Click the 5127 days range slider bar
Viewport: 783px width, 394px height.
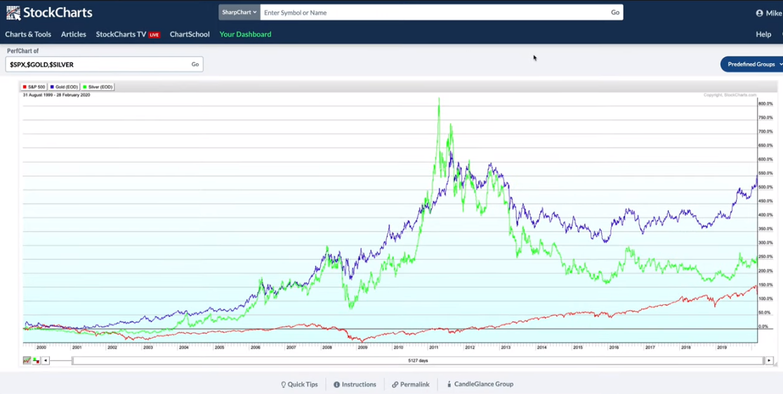pyautogui.click(x=418, y=360)
